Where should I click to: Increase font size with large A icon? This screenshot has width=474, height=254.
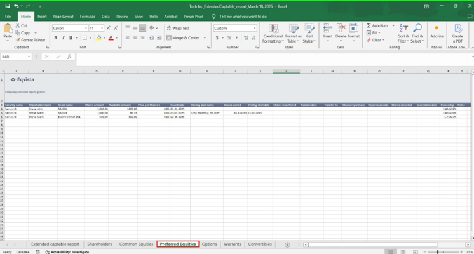pyautogui.click(x=109, y=28)
